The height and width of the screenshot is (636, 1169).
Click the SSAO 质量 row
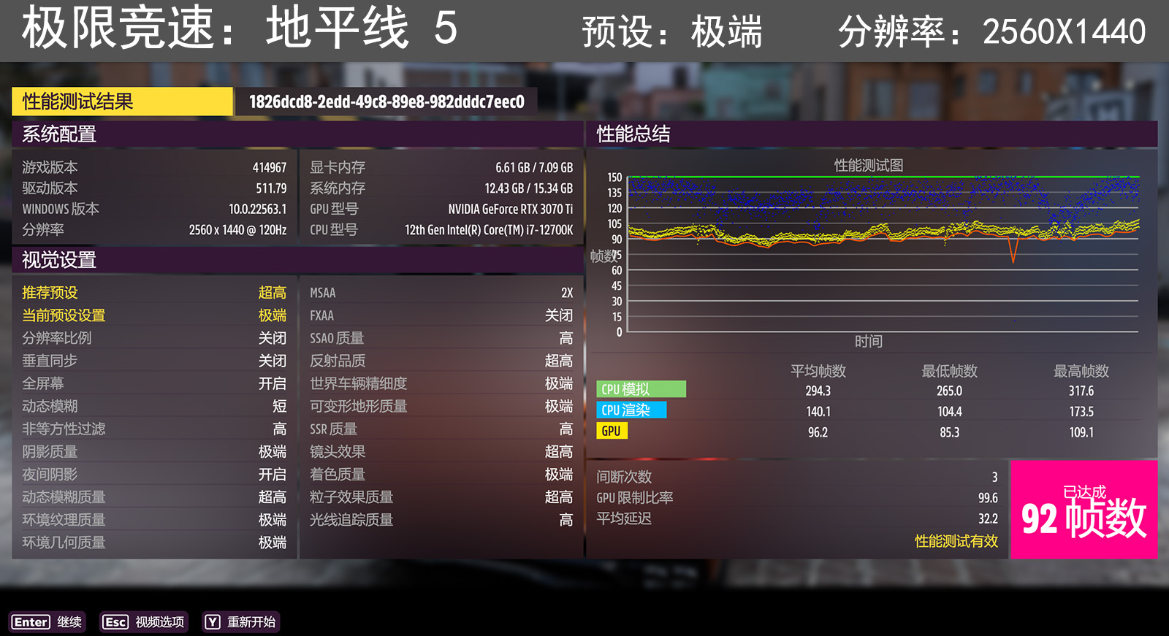(x=441, y=338)
